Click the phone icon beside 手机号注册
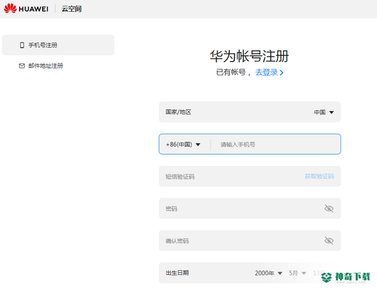This screenshot has height=291, width=377. pos(22,45)
